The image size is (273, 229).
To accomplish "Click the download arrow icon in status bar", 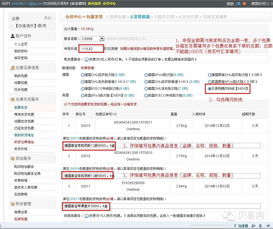I will (260, 226).
